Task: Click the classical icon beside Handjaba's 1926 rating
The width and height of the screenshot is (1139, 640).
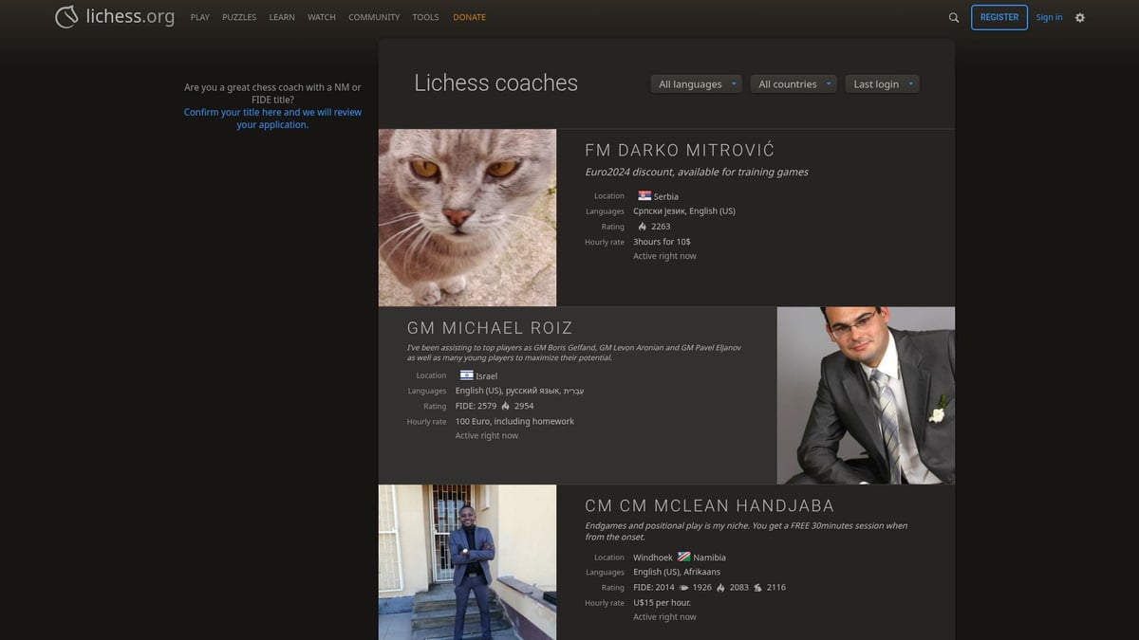Action: coord(684,587)
